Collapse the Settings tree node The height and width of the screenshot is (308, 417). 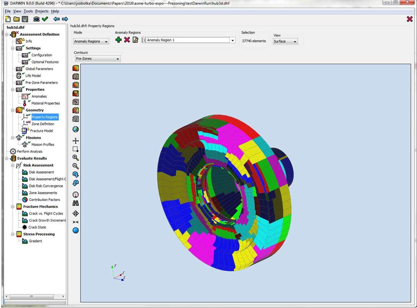(x=13, y=48)
